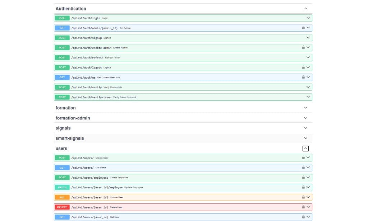Click the signals section title
Viewport: 368px width, 221px height.
coord(63,128)
